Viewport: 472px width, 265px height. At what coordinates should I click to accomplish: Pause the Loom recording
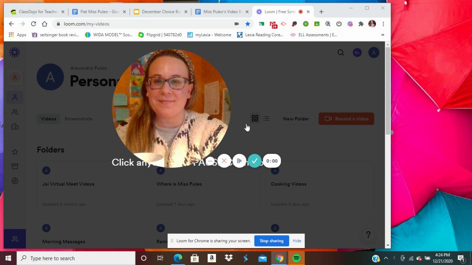point(239,161)
